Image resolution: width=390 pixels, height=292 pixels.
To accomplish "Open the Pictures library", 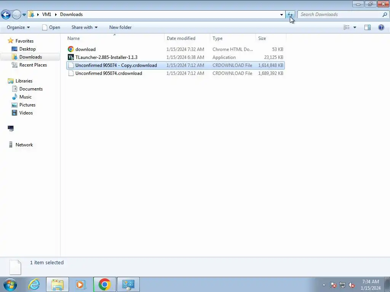I will point(27,105).
